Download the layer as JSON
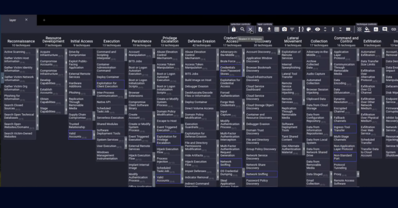The image size is (398, 208). pyautogui.click(x=269, y=29)
